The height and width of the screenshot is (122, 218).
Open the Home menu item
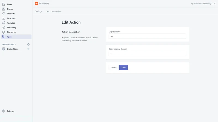click(x=10, y=4)
